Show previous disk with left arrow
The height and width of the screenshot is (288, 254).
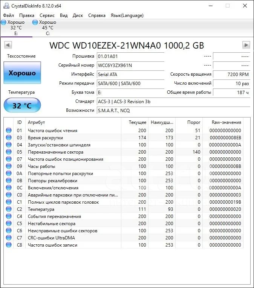point(8,45)
